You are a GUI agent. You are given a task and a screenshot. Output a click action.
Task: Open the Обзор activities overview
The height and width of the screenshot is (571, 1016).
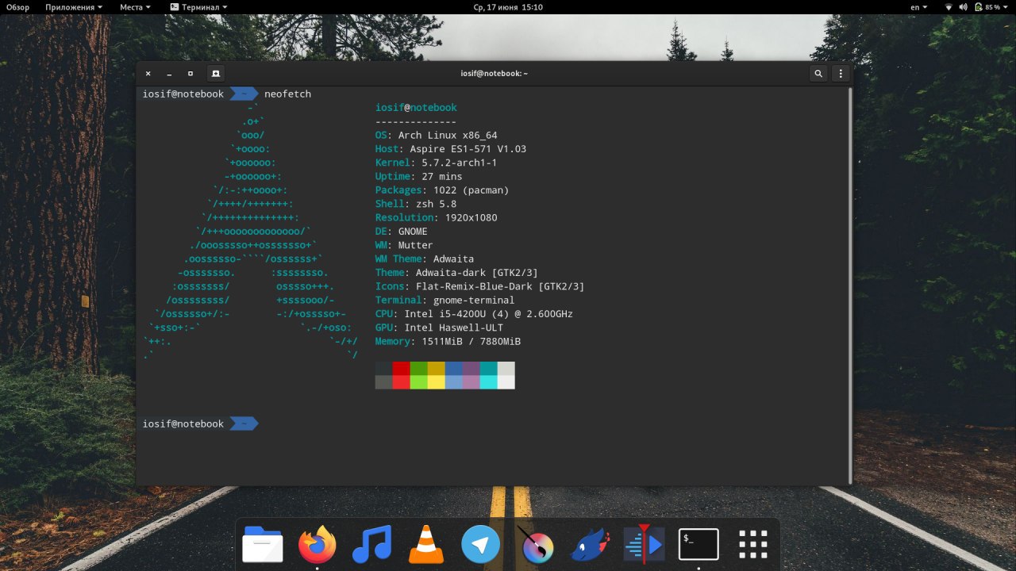[x=17, y=7]
